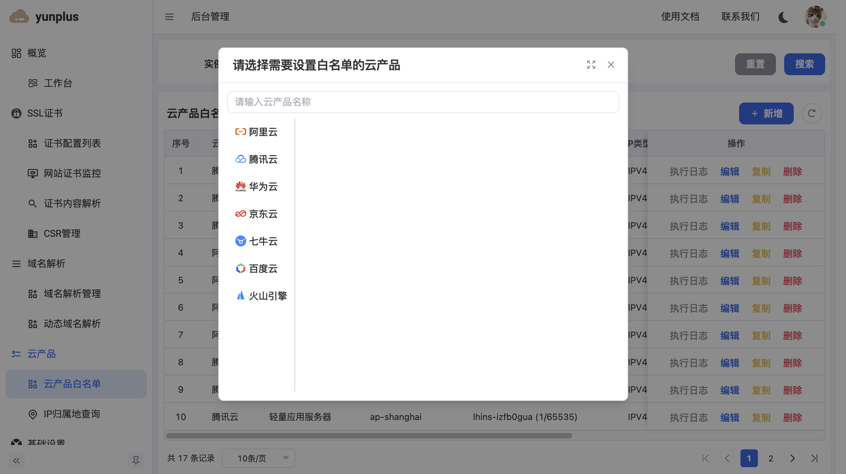This screenshot has height=474, width=846.
Task: Click the Huawei red logo icon
Action: (x=240, y=187)
